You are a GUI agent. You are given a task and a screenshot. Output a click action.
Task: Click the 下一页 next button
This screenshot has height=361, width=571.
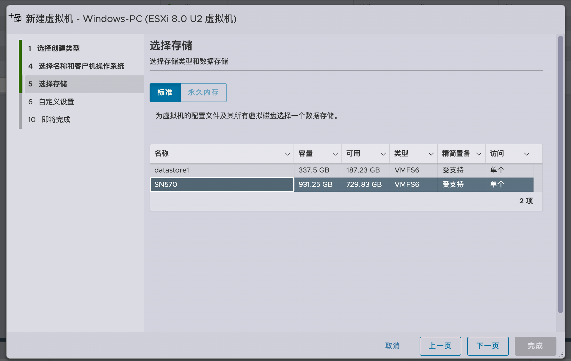(x=488, y=346)
